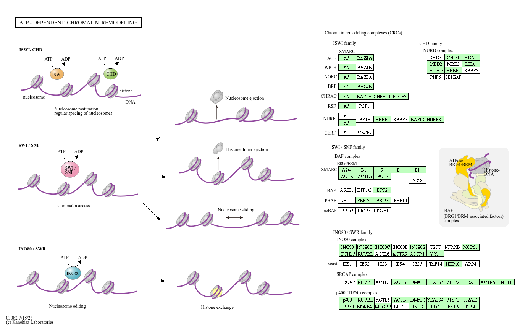Click the PHF10 gene box
The image size is (525, 326).
pyautogui.click(x=400, y=200)
